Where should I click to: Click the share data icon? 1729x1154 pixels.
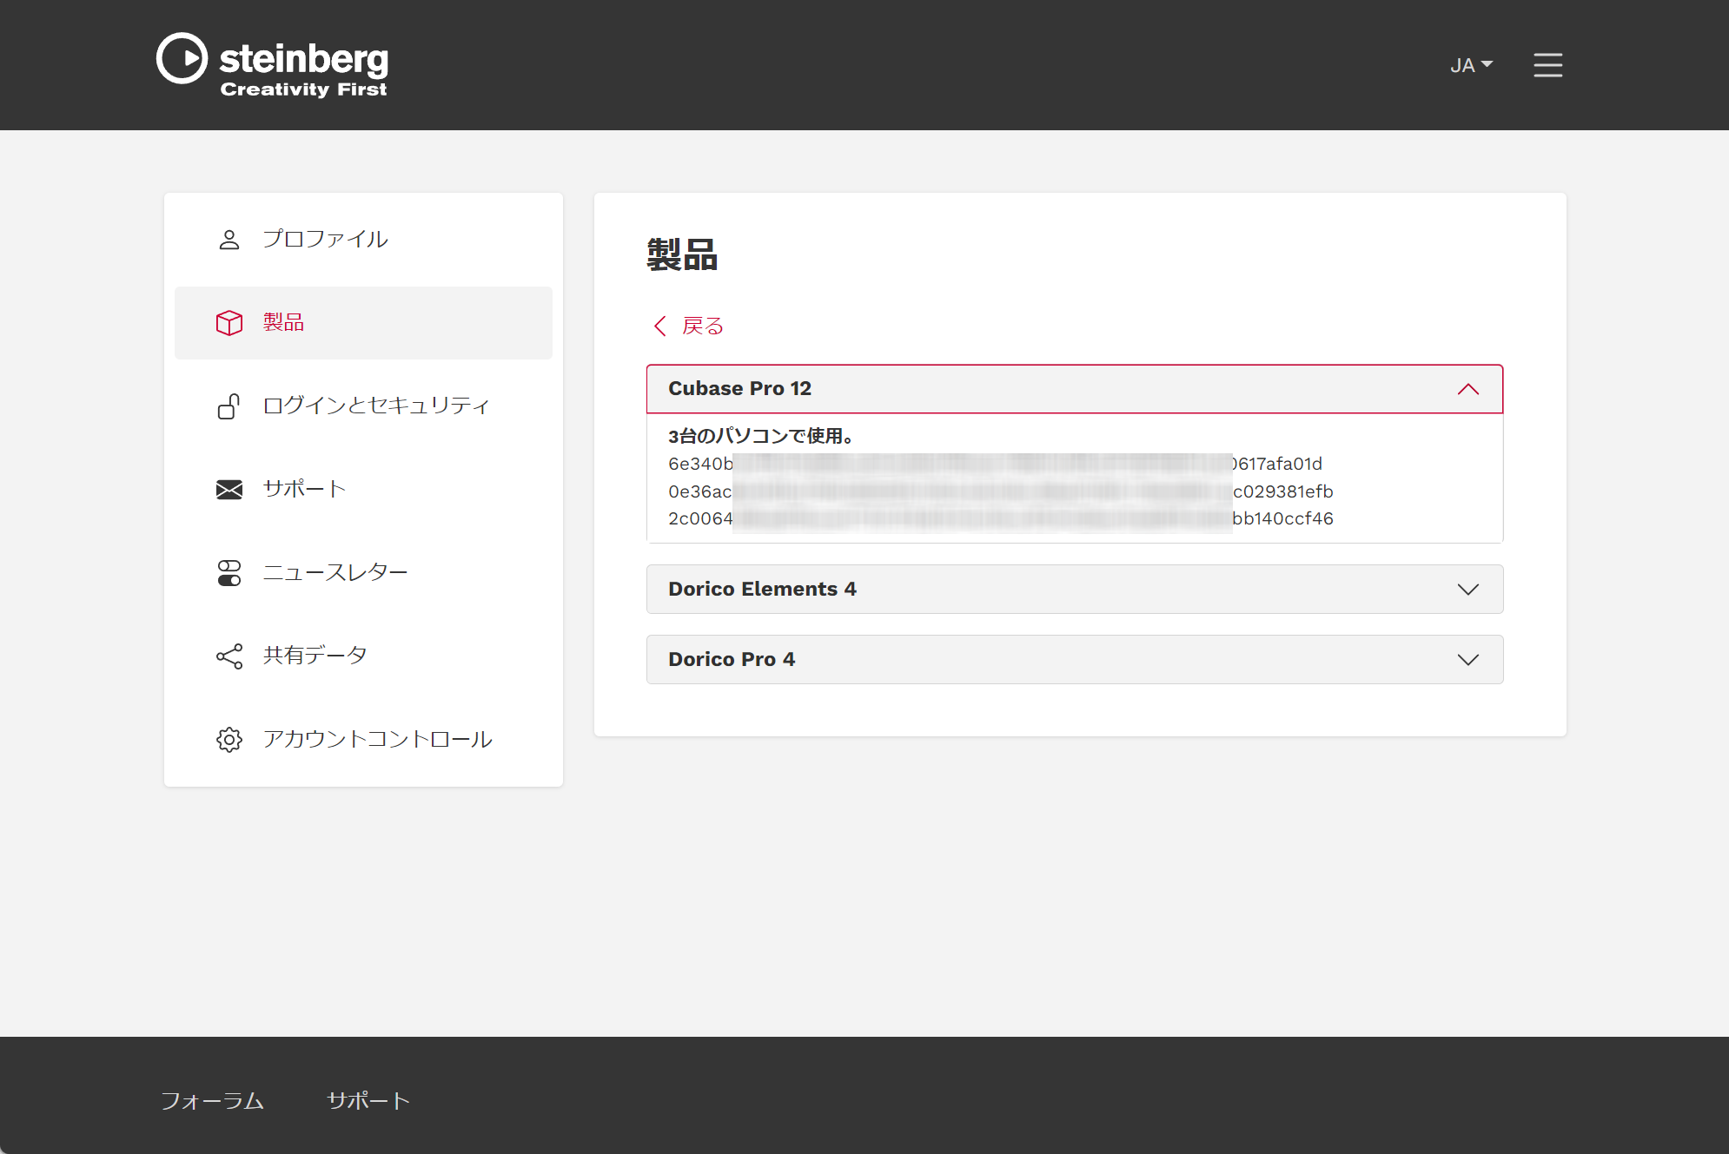coord(229,656)
